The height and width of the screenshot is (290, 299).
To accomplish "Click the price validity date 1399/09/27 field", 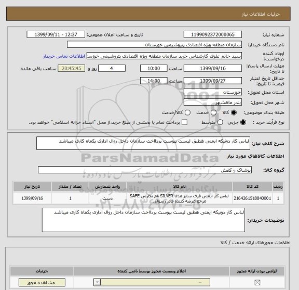I will [x=213, y=81].
